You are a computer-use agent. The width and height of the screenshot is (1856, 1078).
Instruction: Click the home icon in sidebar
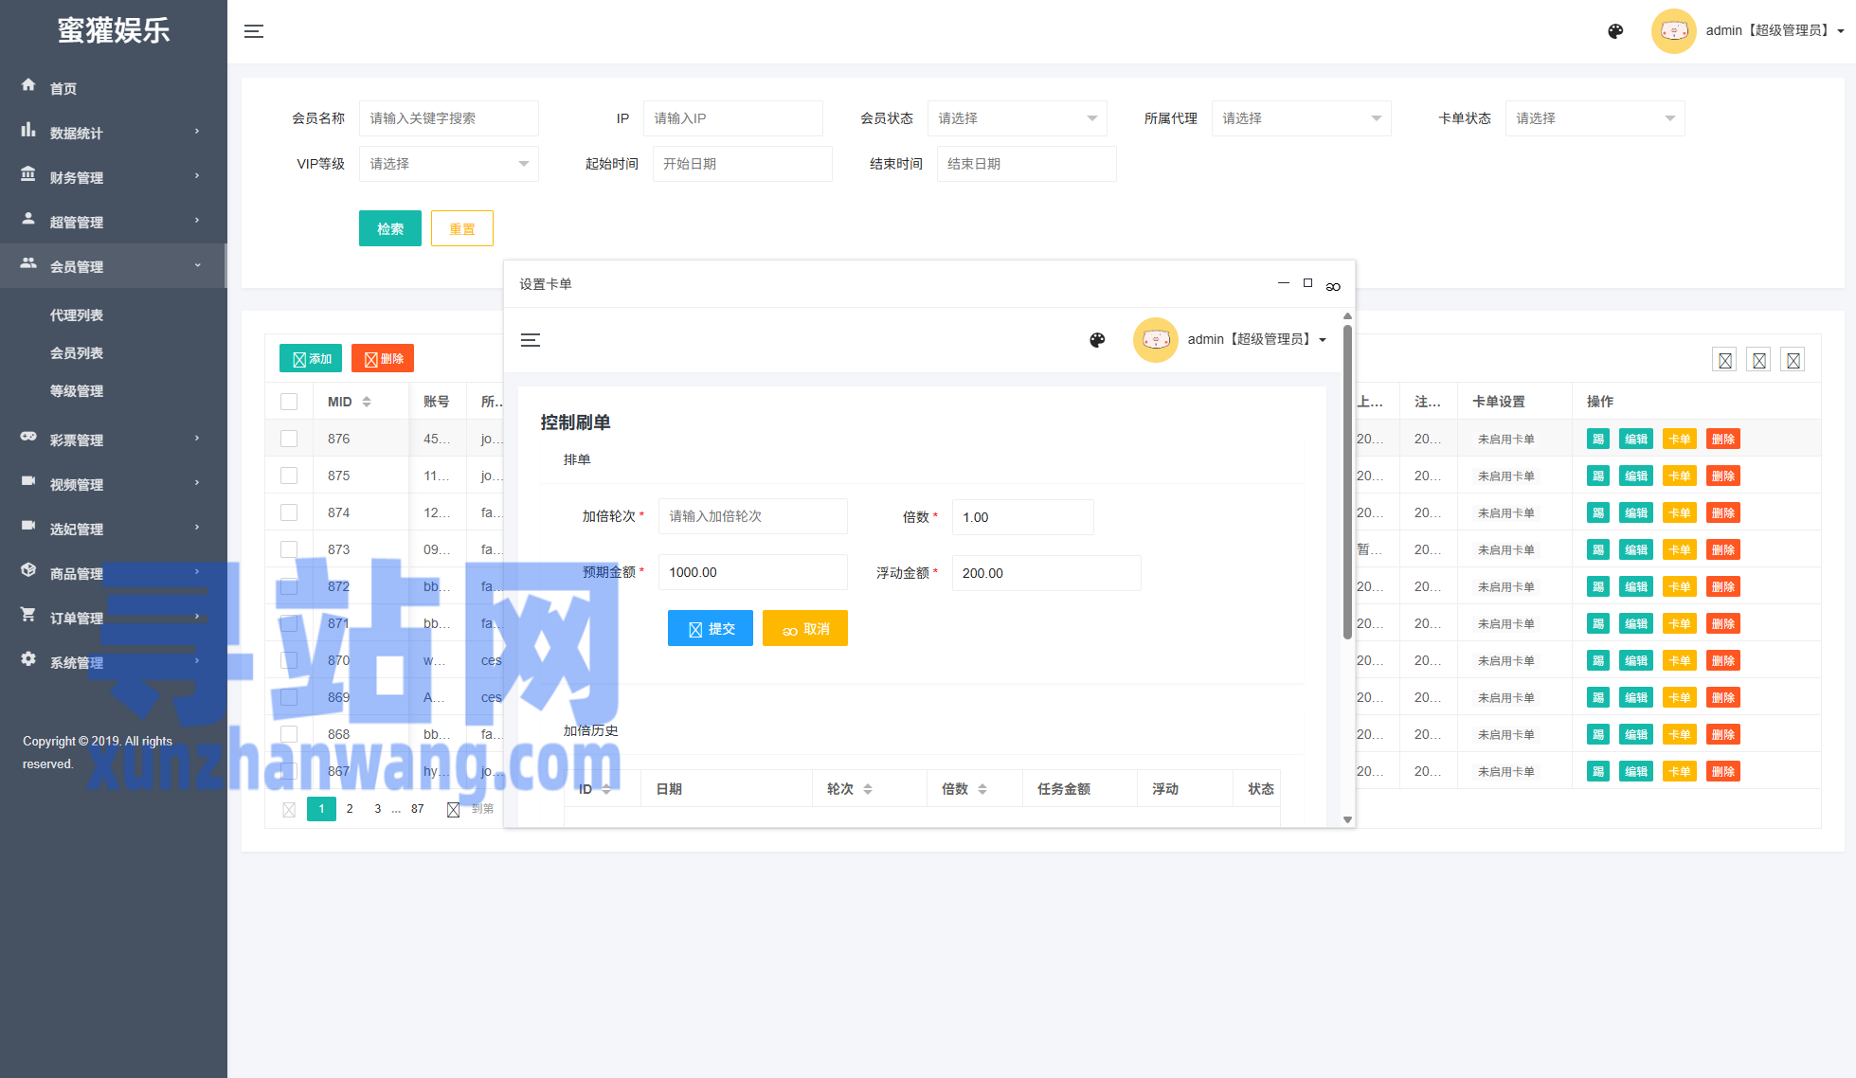[28, 85]
